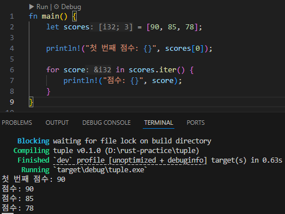
Task: Click line number 6 in the gutter
Action: point(12,70)
